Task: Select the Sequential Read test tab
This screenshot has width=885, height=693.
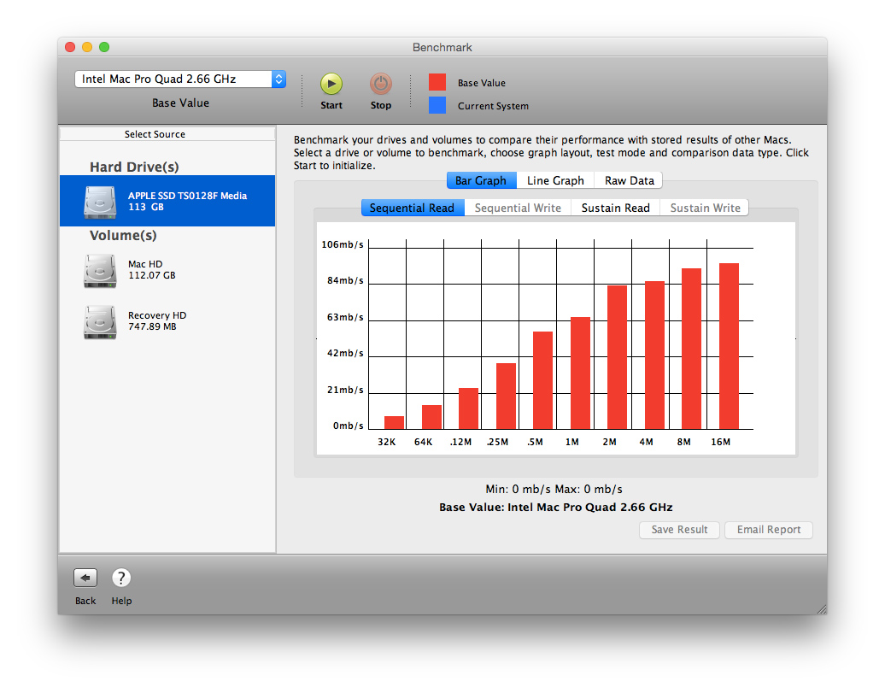Action: point(413,208)
